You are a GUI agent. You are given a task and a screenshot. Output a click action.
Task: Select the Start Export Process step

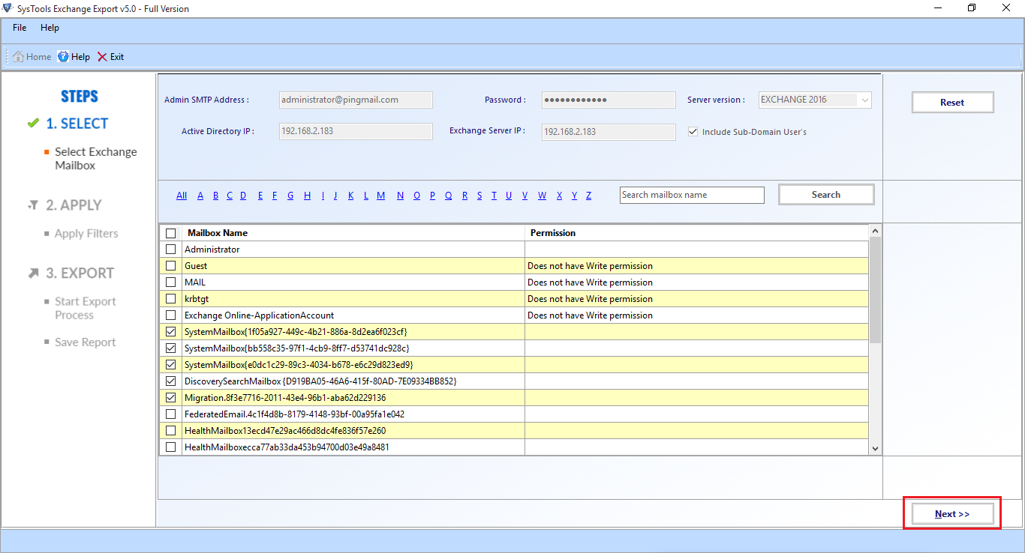tap(85, 309)
